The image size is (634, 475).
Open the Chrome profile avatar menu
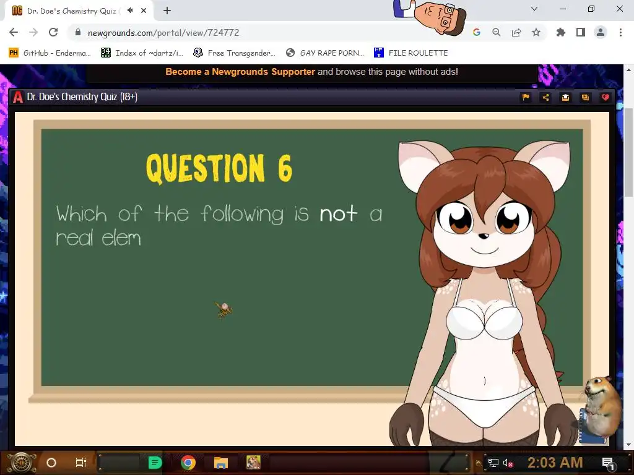tap(601, 32)
